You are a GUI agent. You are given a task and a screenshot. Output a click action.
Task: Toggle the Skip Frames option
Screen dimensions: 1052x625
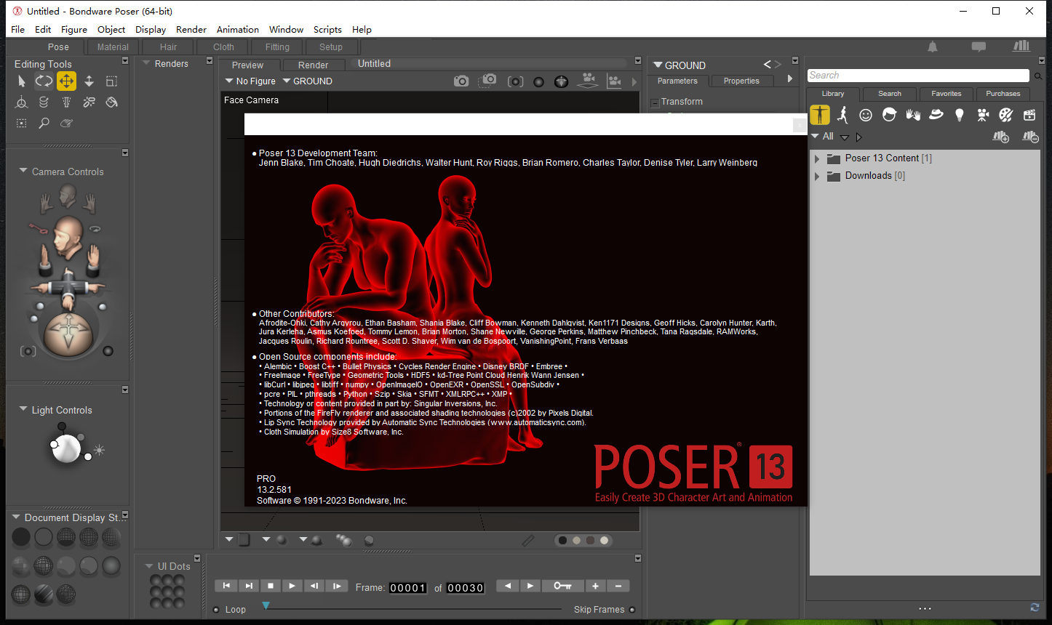pyautogui.click(x=632, y=610)
